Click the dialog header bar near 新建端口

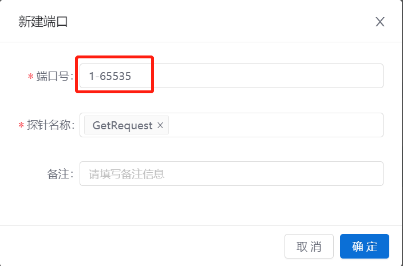coord(201,21)
